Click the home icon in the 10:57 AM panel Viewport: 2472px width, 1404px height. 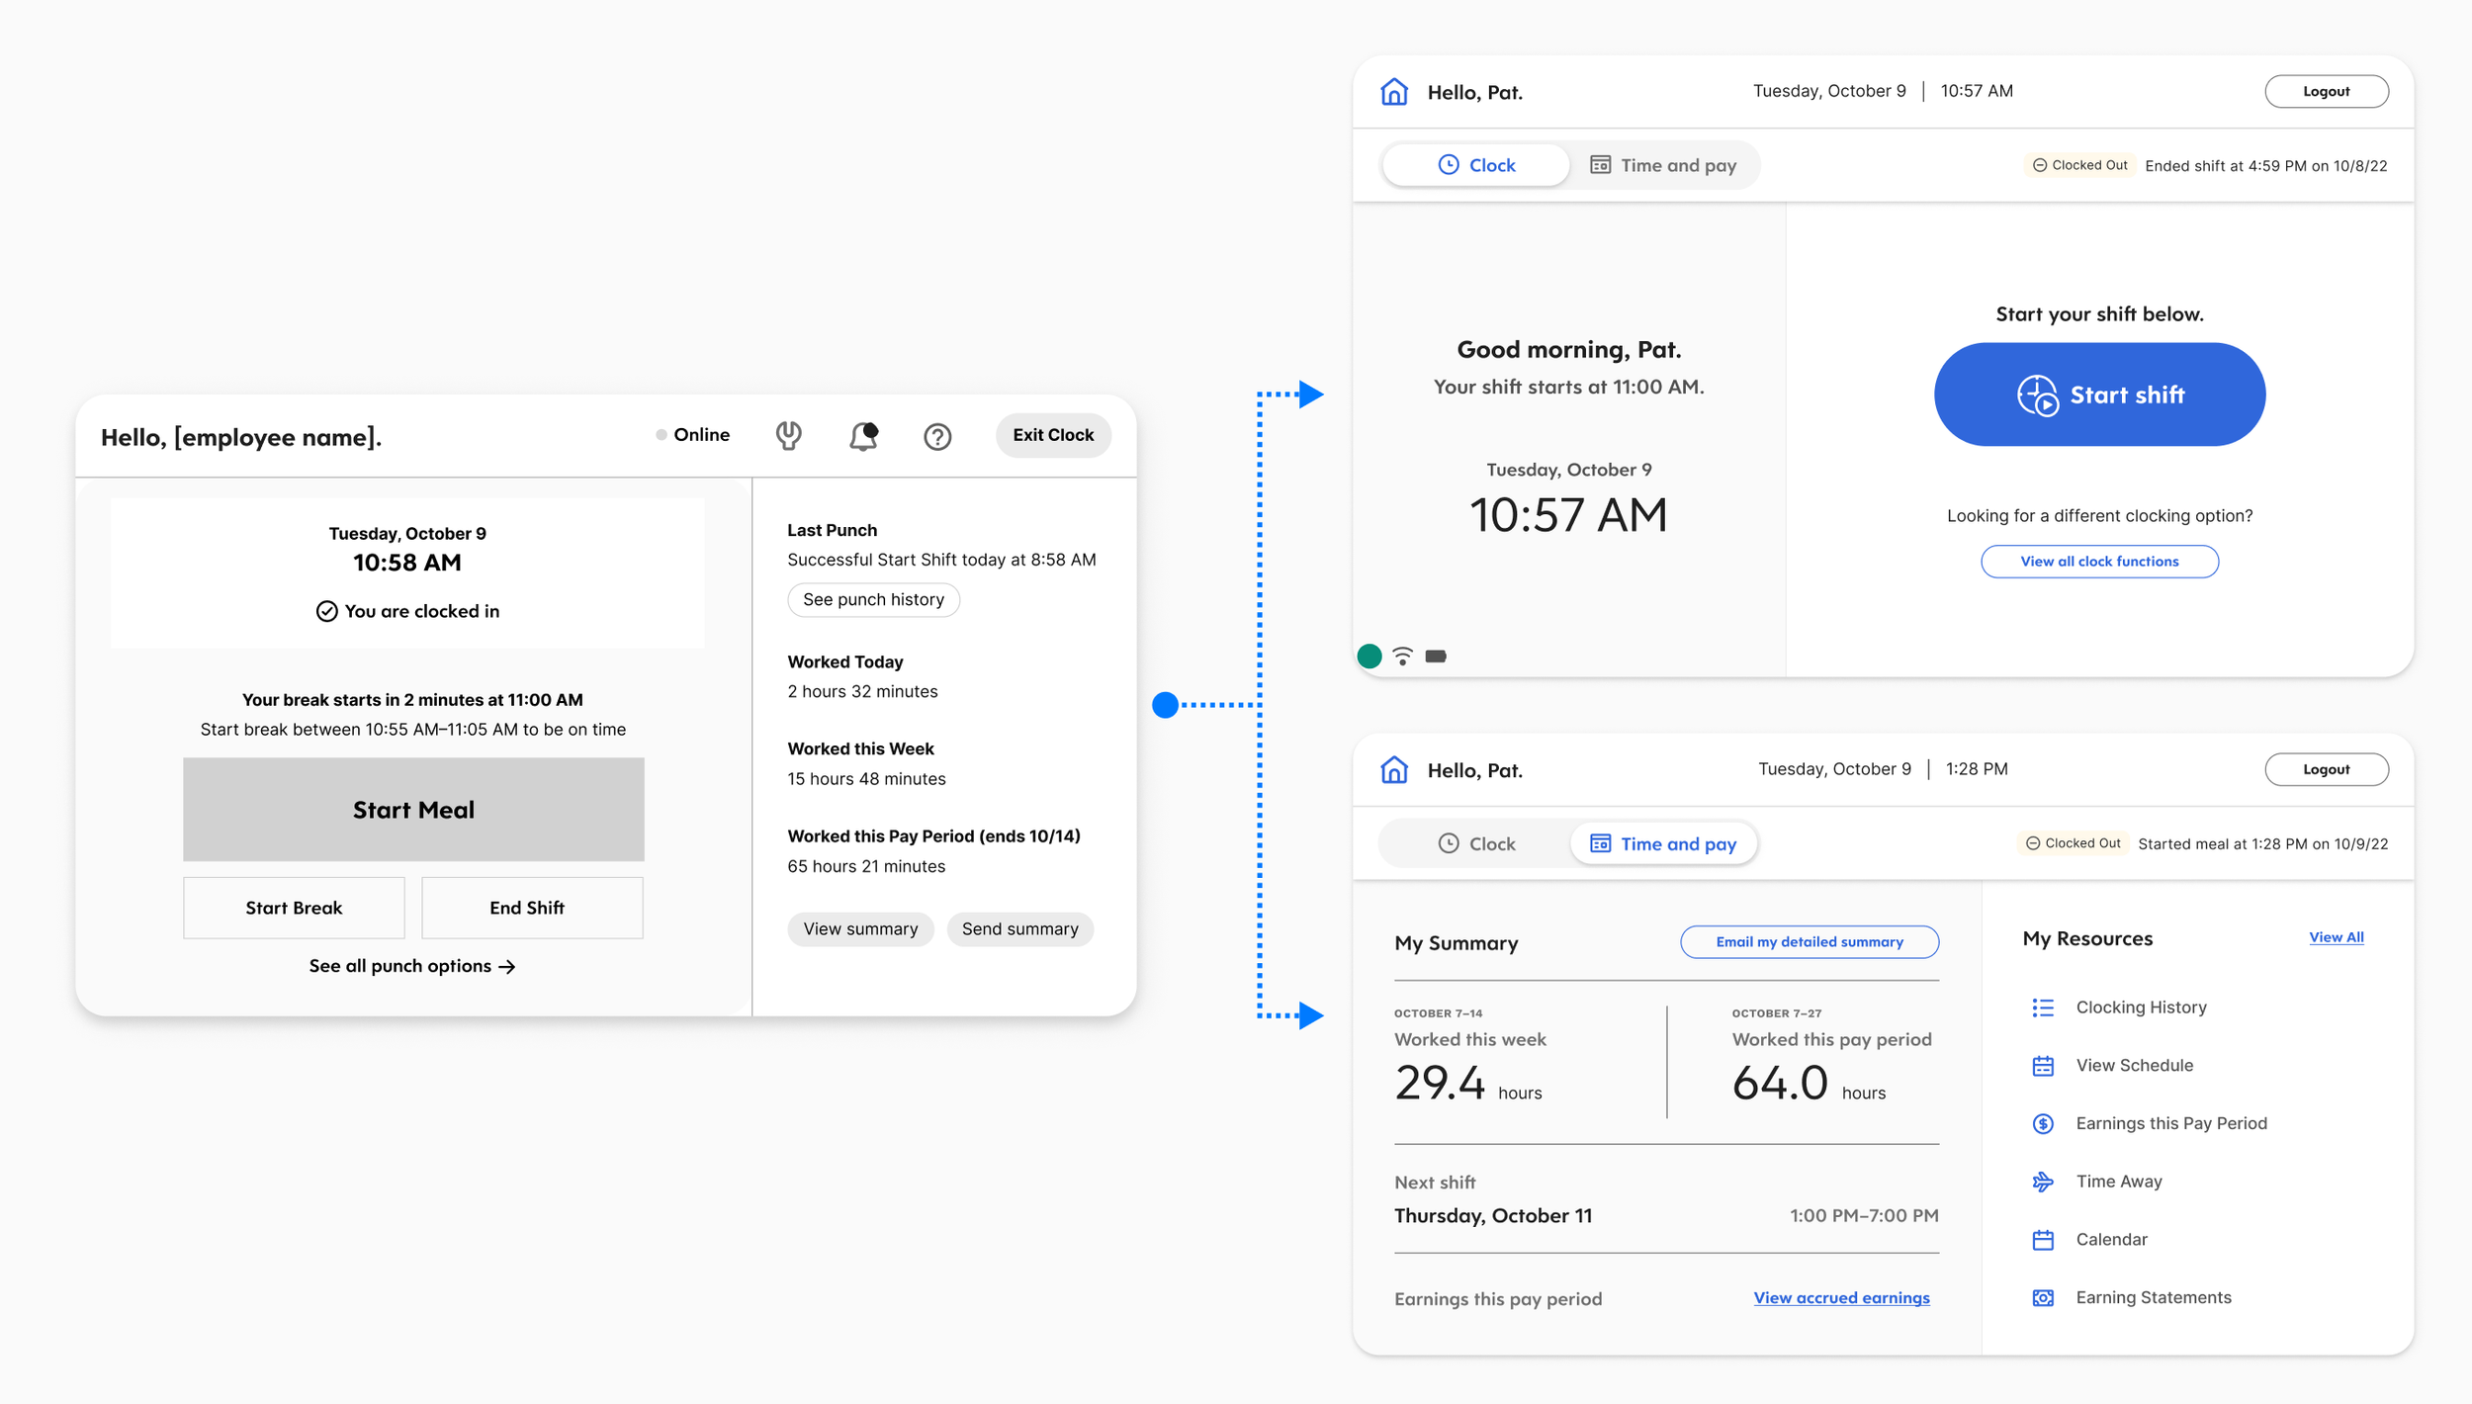[x=1394, y=92]
